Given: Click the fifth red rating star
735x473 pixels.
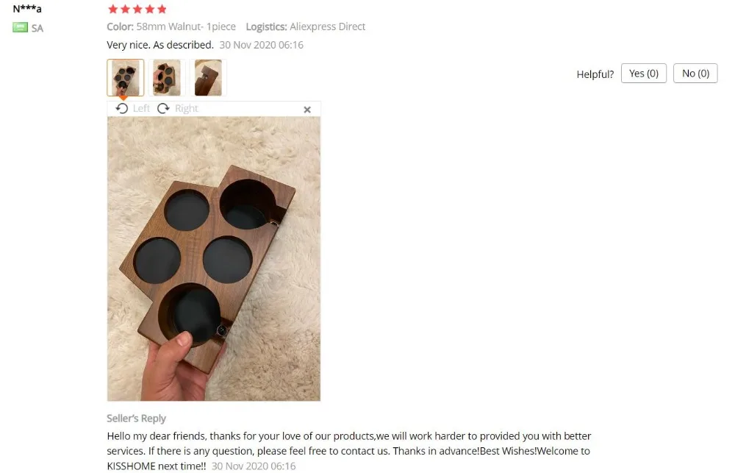Looking at the screenshot, I should pyautogui.click(x=162, y=9).
